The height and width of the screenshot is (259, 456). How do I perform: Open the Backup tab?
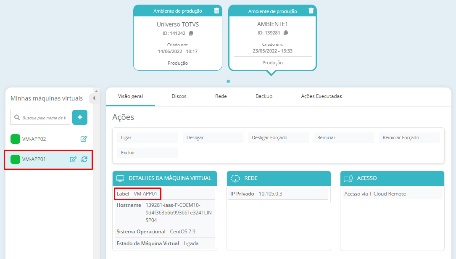pyautogui.click(x=264, y=96)
